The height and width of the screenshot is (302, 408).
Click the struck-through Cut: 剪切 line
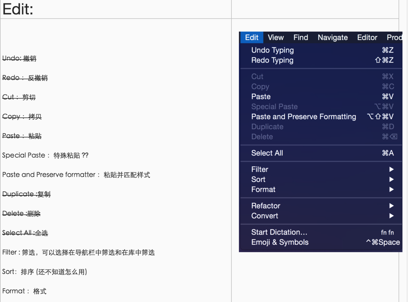[x=19, y=97]
